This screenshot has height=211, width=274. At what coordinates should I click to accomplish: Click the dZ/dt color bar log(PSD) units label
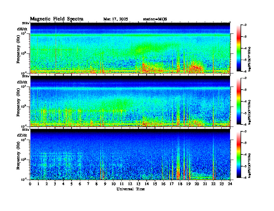tap(250, 165)
